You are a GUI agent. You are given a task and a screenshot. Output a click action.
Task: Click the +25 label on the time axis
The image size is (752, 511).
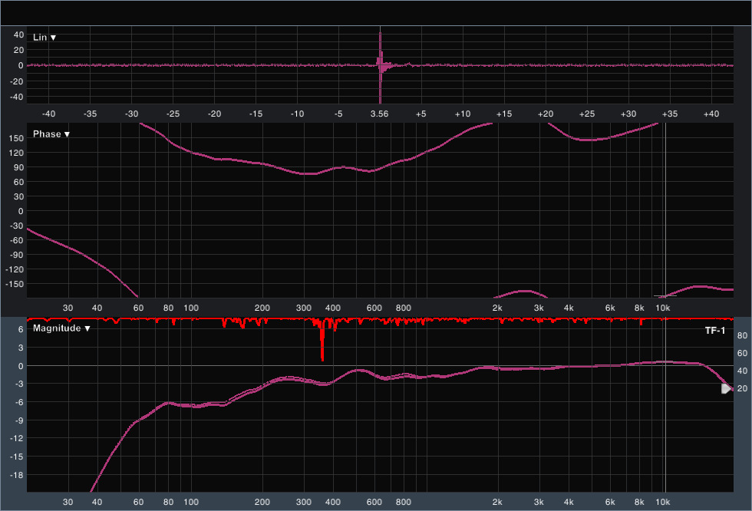(x=586, y=114)
